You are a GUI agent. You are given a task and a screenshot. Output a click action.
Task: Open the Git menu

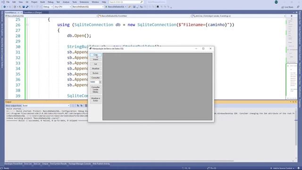tap(27, 2)
